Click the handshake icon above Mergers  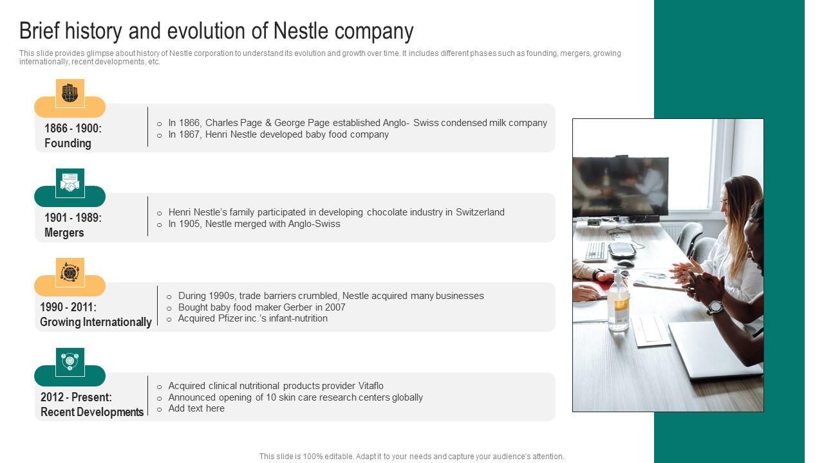point(70,183)
